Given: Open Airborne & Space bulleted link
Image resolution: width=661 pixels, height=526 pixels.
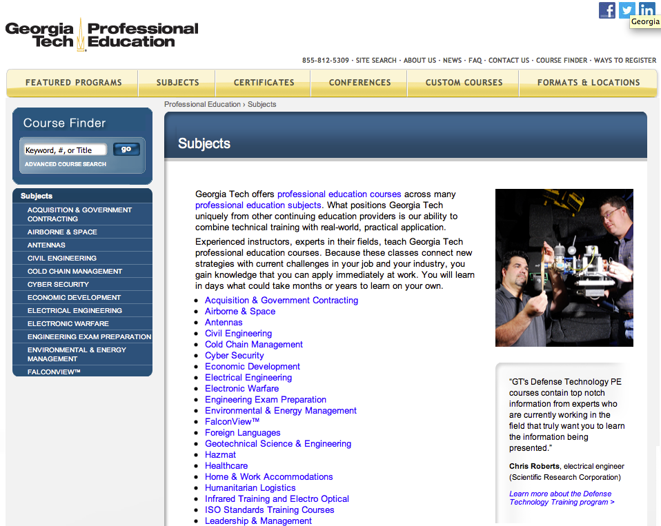Looking at the screenshot, I should [x=240, y=311].
